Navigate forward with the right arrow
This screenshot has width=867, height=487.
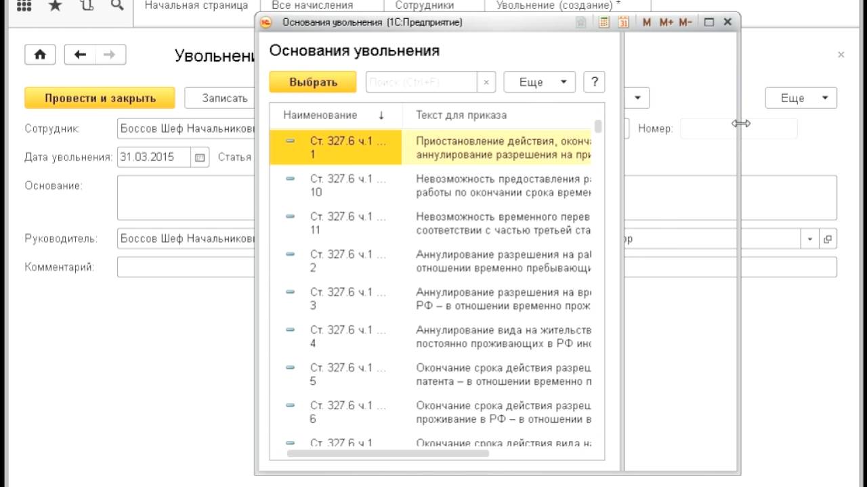coord(110,55)
